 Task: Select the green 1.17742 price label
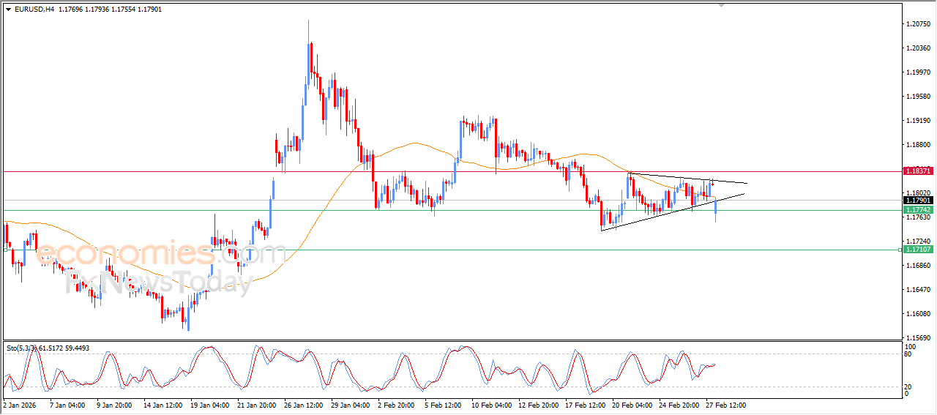917,210
